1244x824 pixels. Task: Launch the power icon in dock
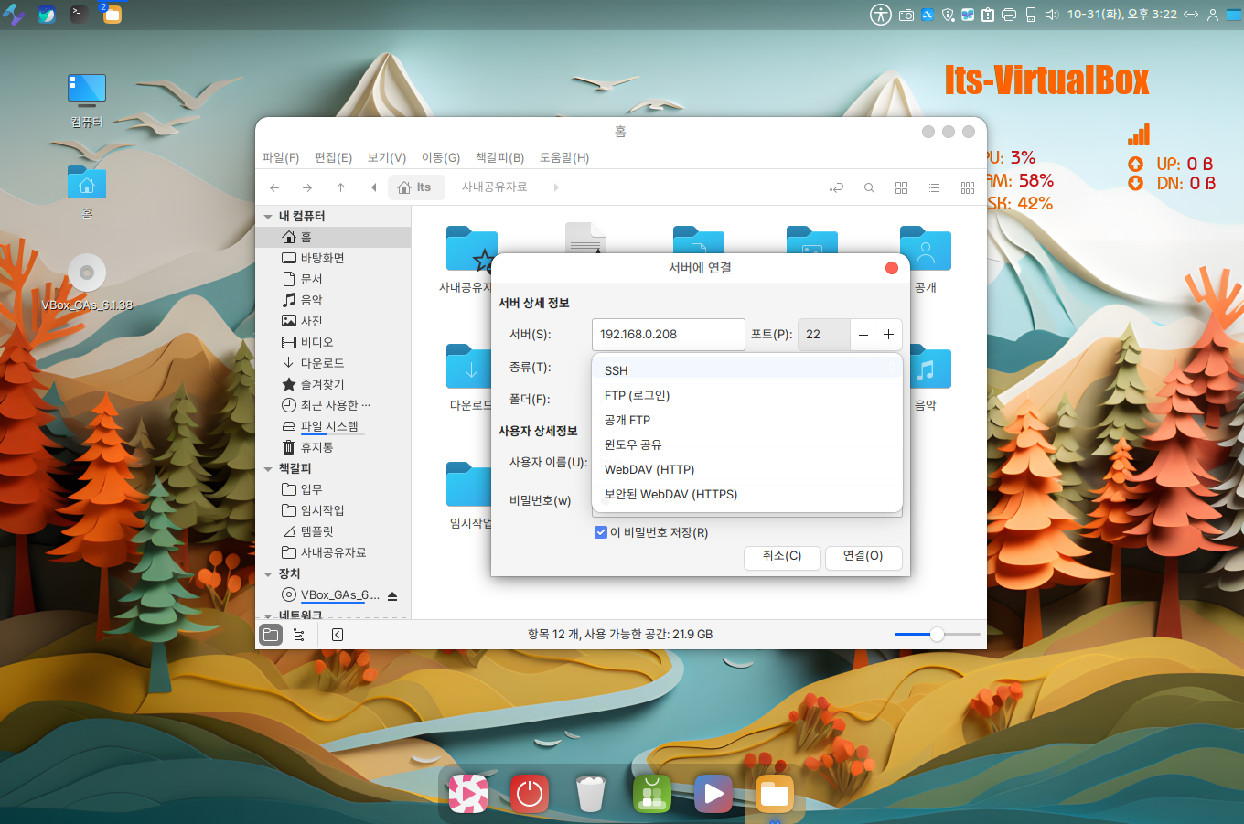[529, 794]
